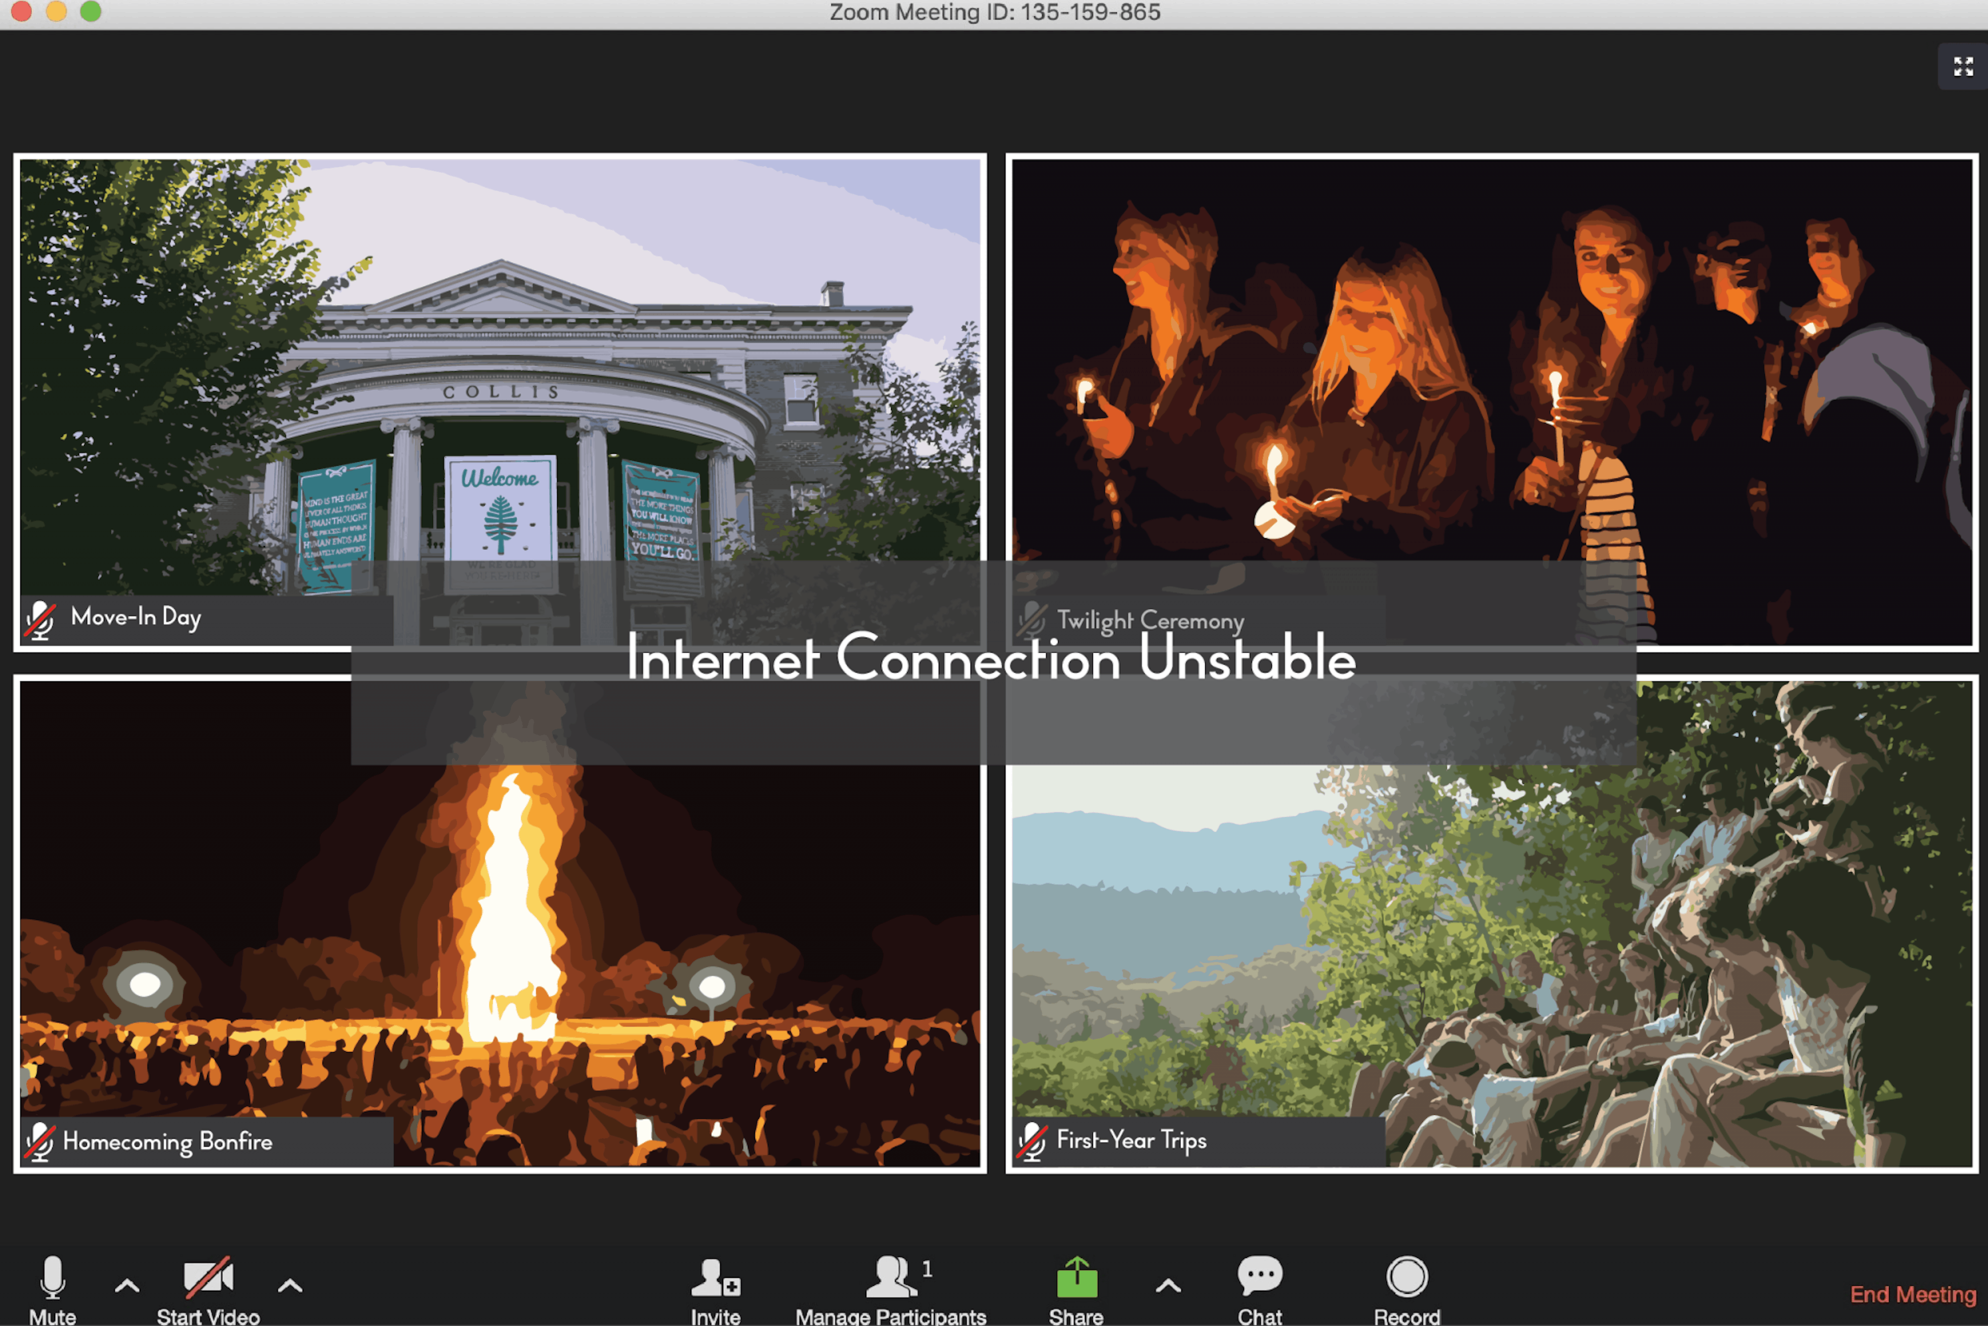Open the Chat bubble icon
This screenshot has height=1326, width=1988.
[1260, 1275]
